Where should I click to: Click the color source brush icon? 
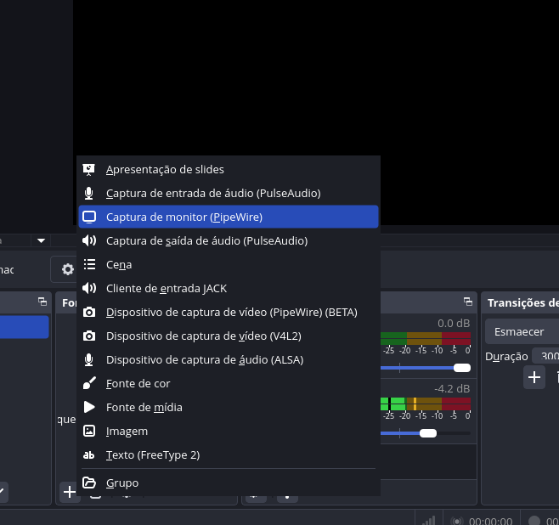point(89,383)
